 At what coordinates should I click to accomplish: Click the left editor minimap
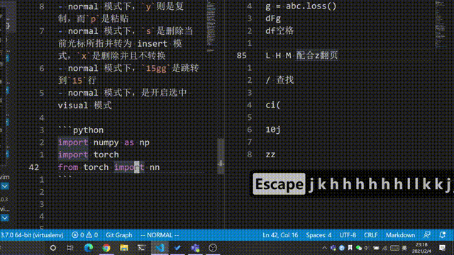click(x=211, y=26)
